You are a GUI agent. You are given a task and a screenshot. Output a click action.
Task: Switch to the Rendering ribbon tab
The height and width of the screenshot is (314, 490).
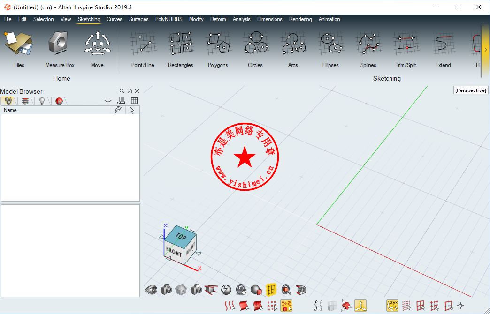coord(300,19)
